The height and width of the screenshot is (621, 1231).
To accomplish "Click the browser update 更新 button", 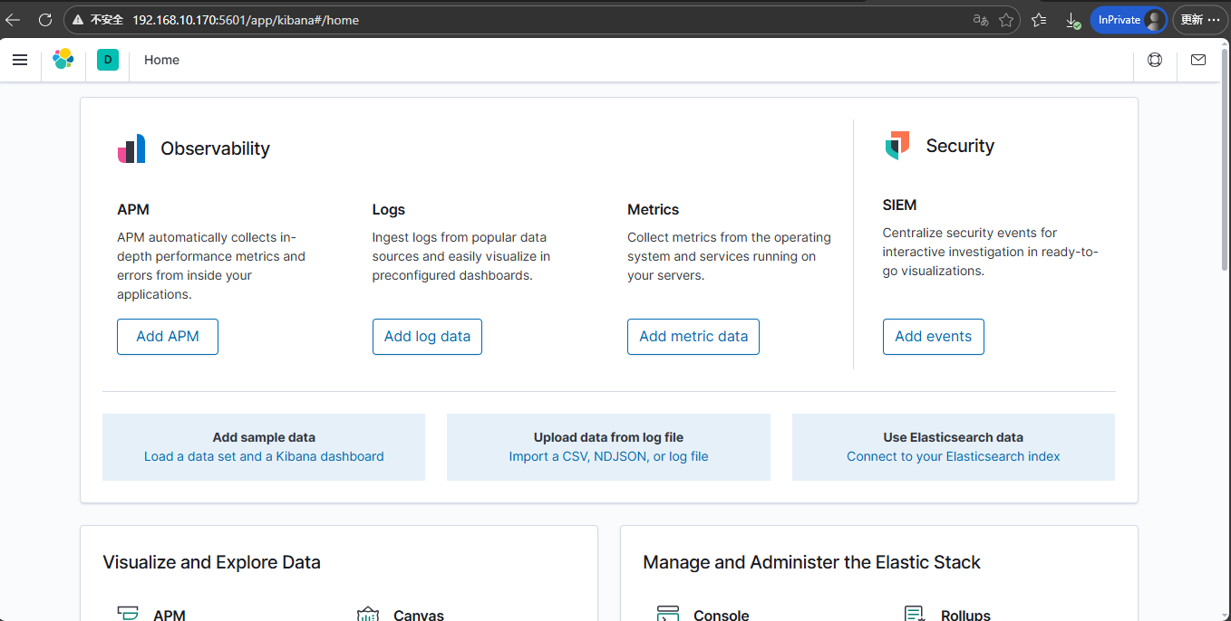I will click(x=1200, y=19).
